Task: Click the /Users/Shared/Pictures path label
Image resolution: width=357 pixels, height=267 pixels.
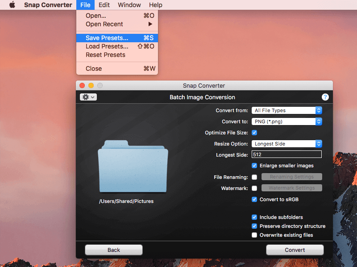Action: coord(126,202)
